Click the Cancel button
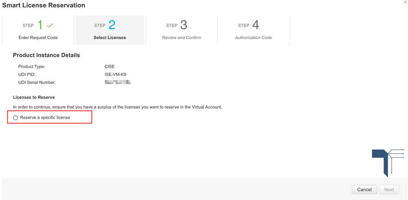 364,190
